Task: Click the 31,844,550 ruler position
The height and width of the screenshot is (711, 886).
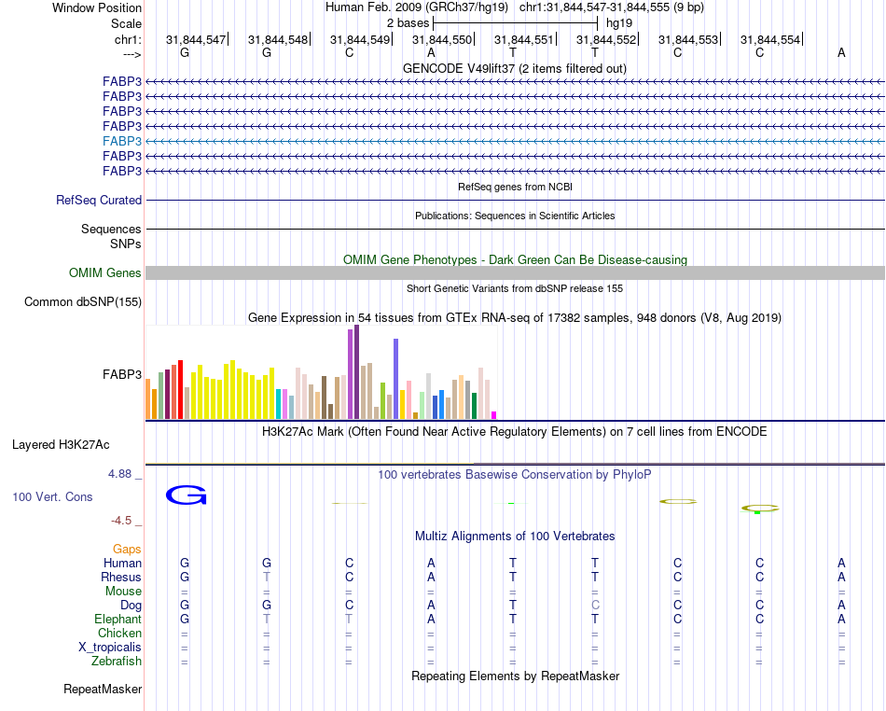Action: pos(441,39)
